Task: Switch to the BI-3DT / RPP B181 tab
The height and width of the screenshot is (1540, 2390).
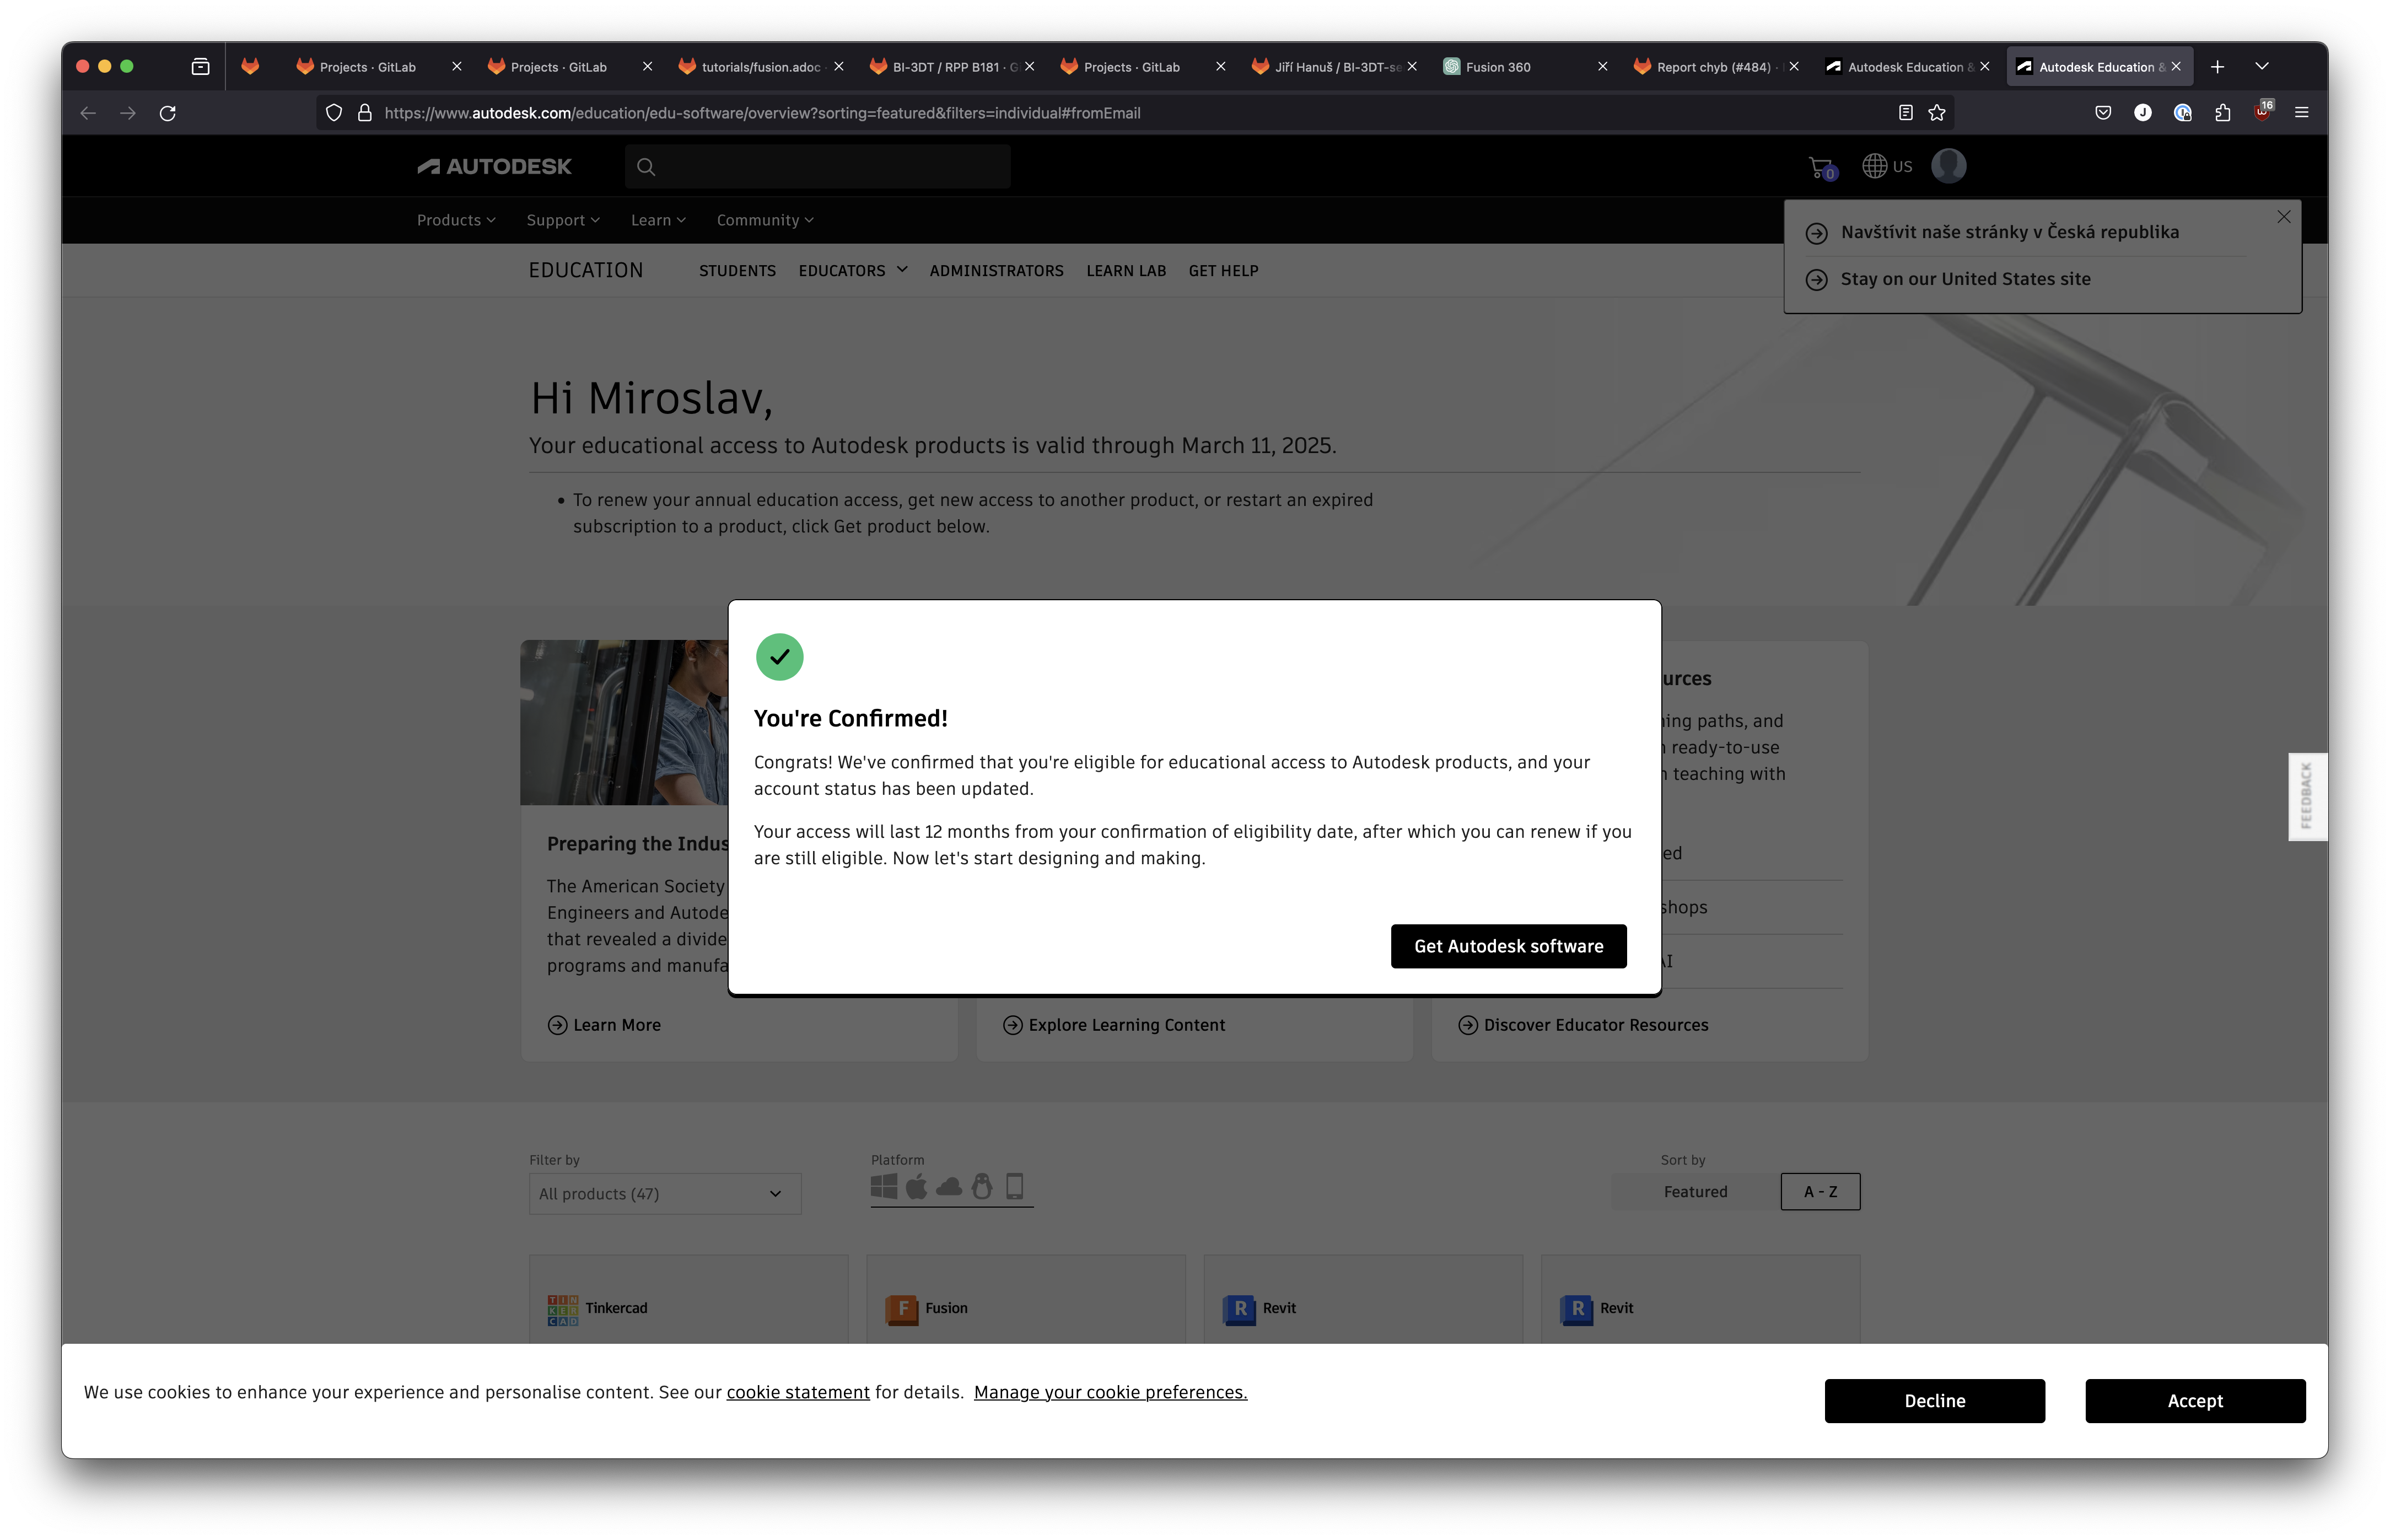Action: pos(951,67)
